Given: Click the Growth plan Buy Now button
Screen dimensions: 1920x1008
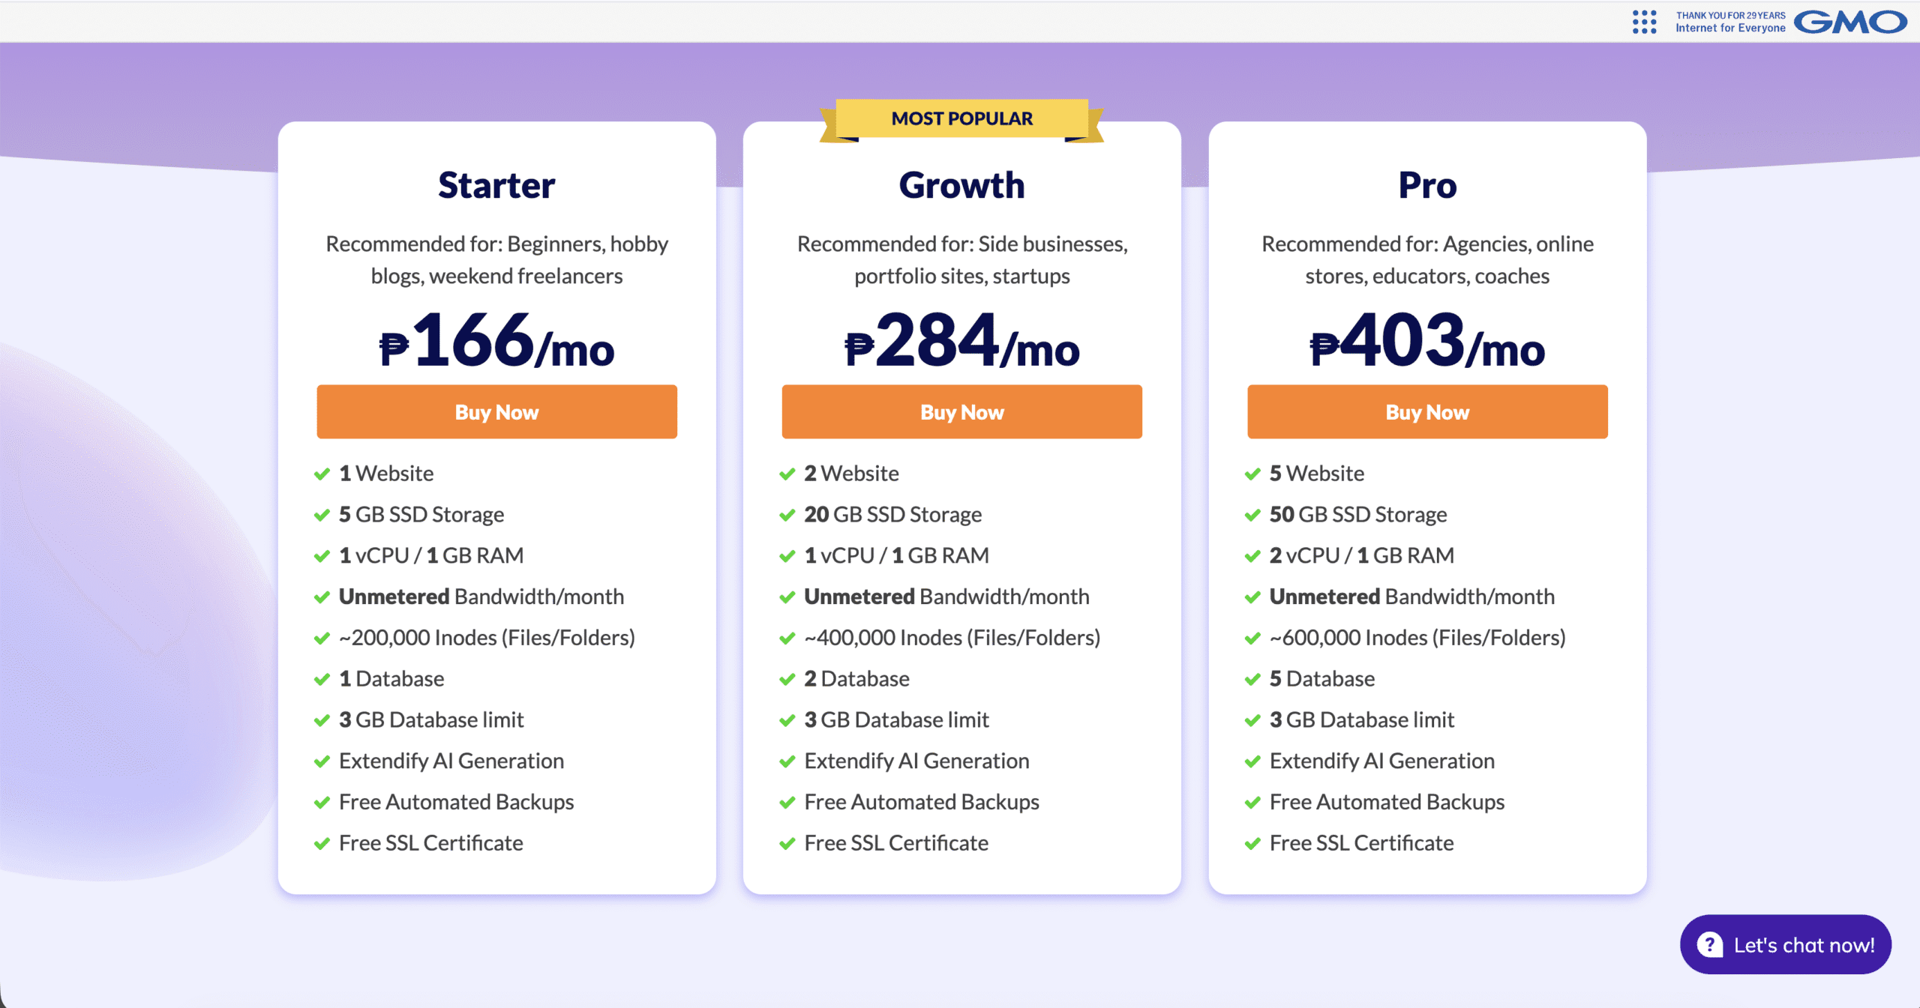Looking at the screenshot, I should click(x=961, y=412).
